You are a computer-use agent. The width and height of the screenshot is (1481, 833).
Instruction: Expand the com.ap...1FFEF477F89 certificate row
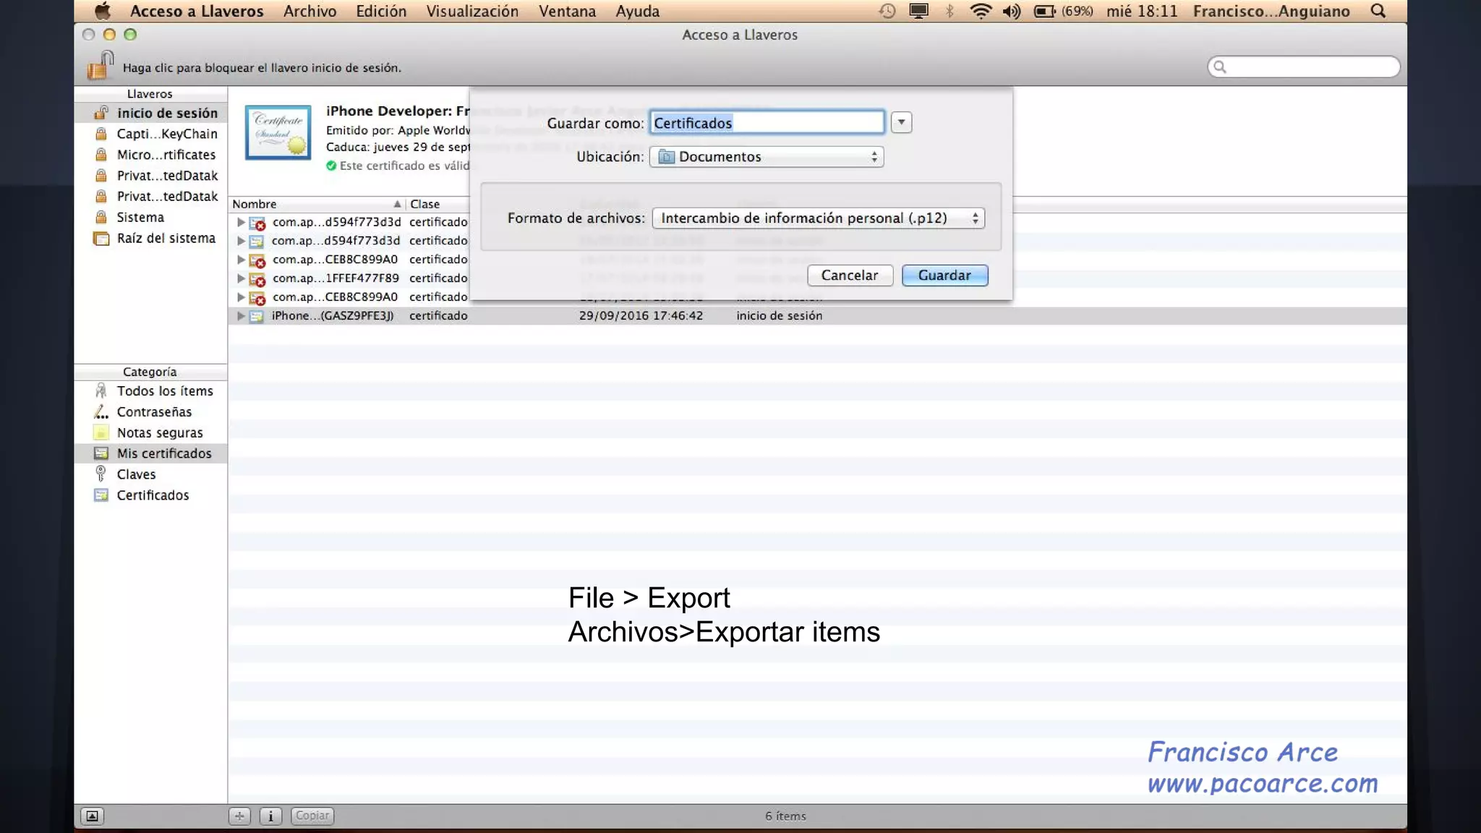[x=240, y=278]
